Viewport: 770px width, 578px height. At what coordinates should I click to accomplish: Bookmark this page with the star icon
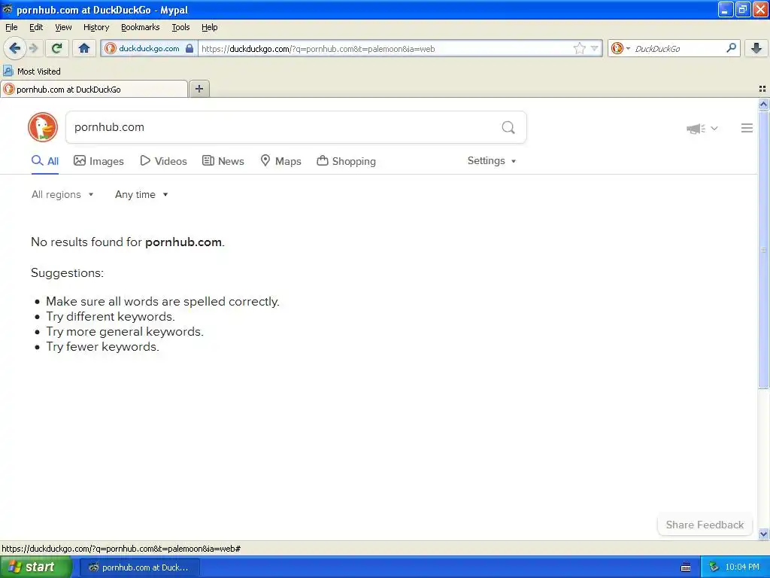[x=580, y=48]
